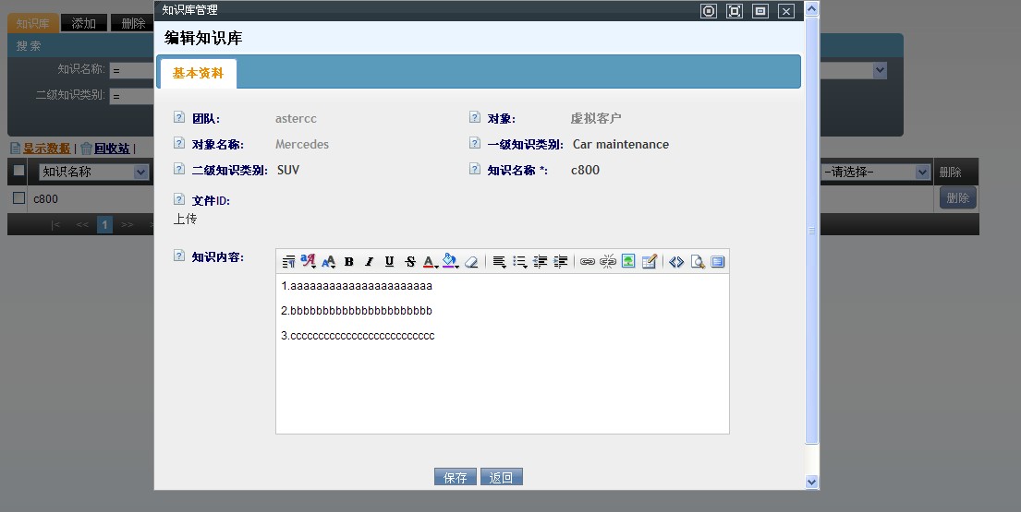1021x512 pixels.
Task: Click the underline formatting icon
Action: [389, 262]
